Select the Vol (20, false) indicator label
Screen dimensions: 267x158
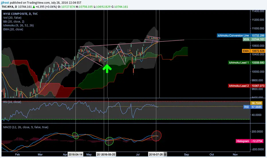[x=12, y=18]
